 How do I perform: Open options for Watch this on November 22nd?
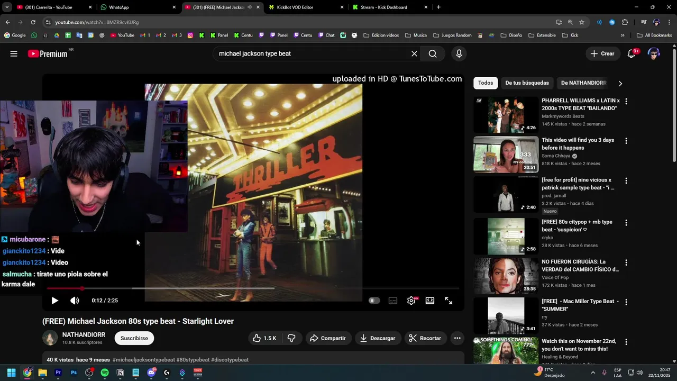[626, 342]
